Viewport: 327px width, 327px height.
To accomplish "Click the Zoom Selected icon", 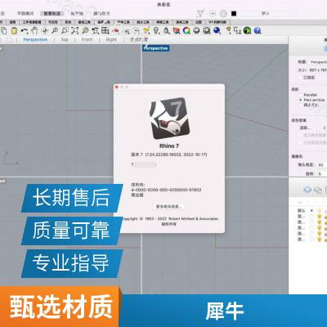I will click(85, 30).
